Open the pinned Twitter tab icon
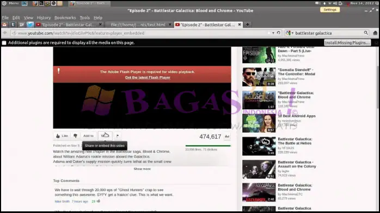The width and height of the screenshot is (380, 213). [x=30, y=24]
